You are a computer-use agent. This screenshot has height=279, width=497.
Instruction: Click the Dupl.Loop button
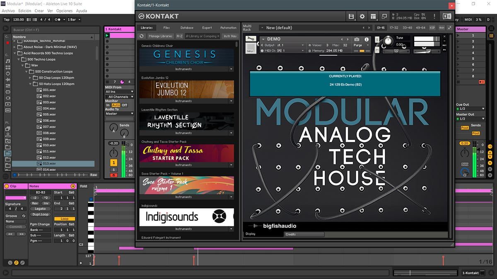pos(40,215)
